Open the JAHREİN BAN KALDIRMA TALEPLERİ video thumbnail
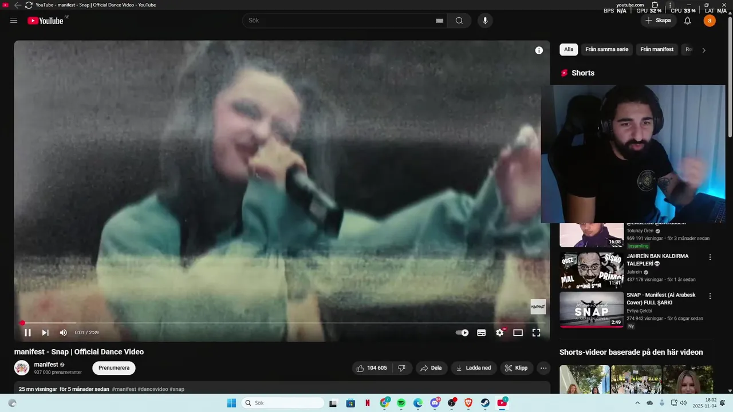This screenshot has width=733, height=412. 592,270
